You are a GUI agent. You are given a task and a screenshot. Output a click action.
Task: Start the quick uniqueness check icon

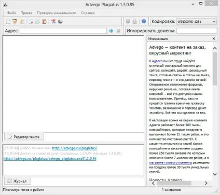pos(53,21)
